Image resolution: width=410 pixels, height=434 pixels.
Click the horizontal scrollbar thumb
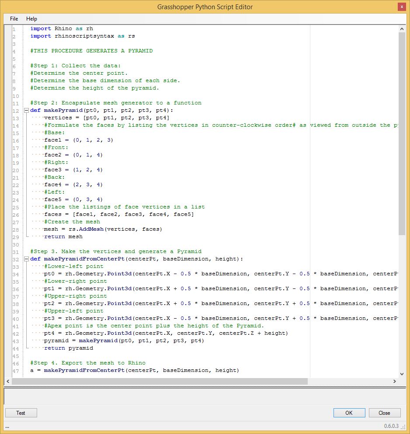[x=160, y=381]
